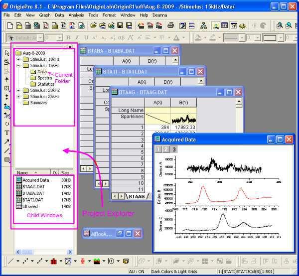The width and height of the screenshot is (299, 276).
Task: Open the font name dropdown
Action: tap(40, 38)
